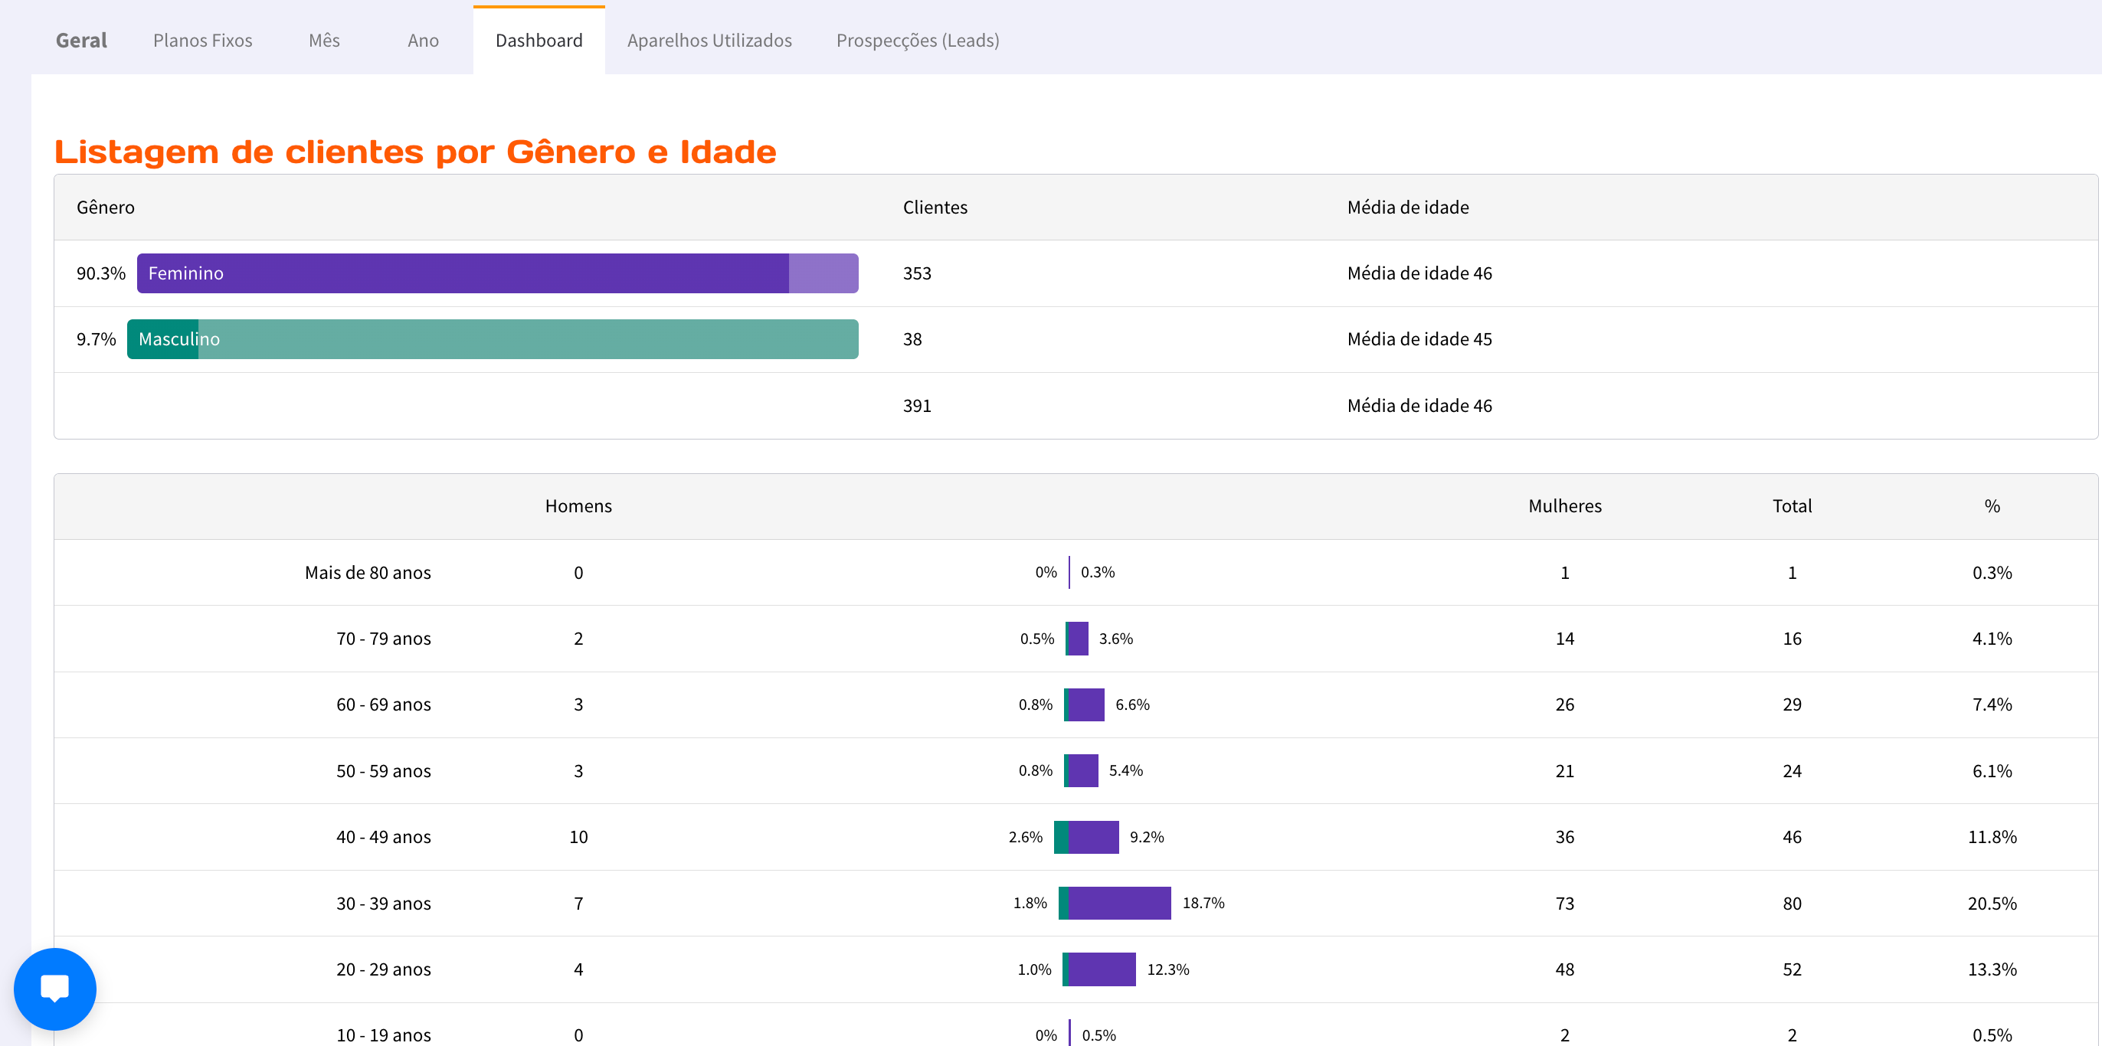This screenshot has width=2102, height=1046.
Task: Open the chat bubble widget
Action: tap(54, 988)
